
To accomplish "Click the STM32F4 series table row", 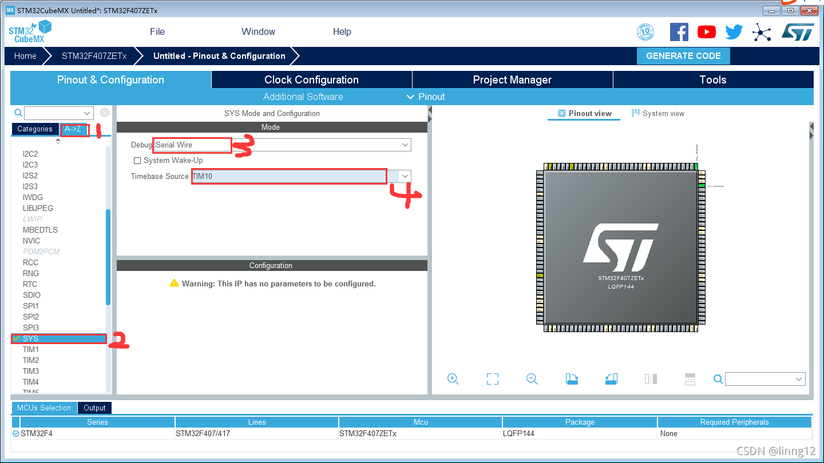I will [411, 433].
